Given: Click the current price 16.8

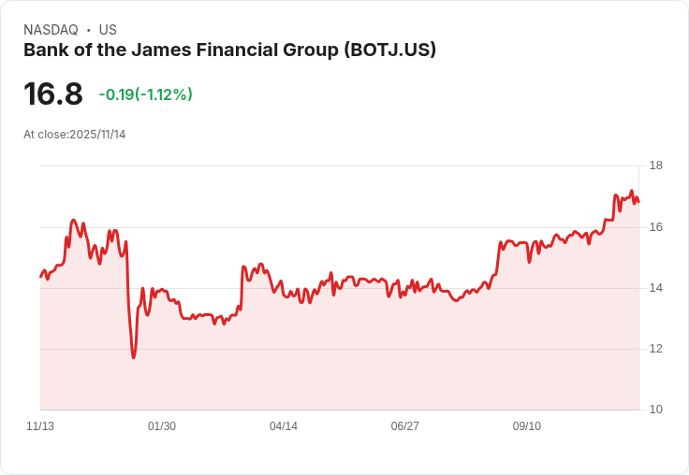Looking at the screenshot, I should (x=53, y=94).
